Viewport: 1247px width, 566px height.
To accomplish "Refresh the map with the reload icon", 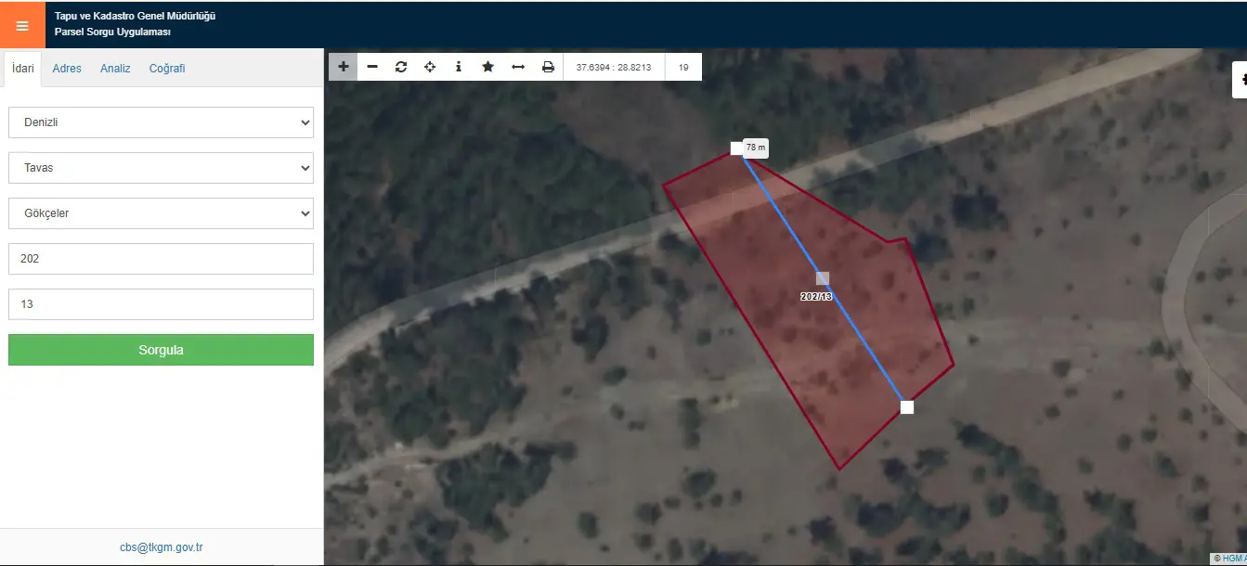I will [x=401, y=67].
